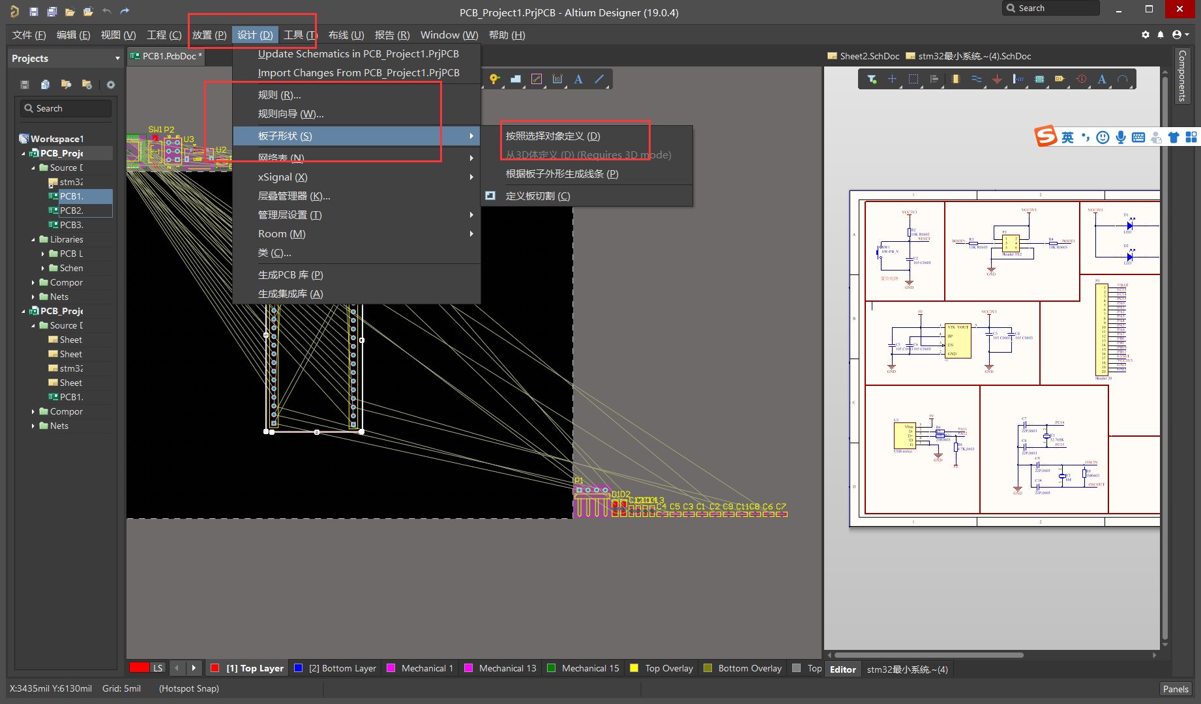This screenshot has height=704, width=1201.
Task: Collapse the first PCB_Project tree node
Action: point(23,154)
